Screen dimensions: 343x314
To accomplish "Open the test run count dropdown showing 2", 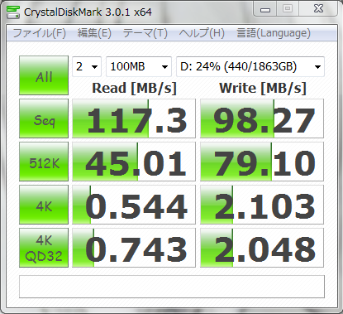I will pyautogui.click(x=87, y=66).
